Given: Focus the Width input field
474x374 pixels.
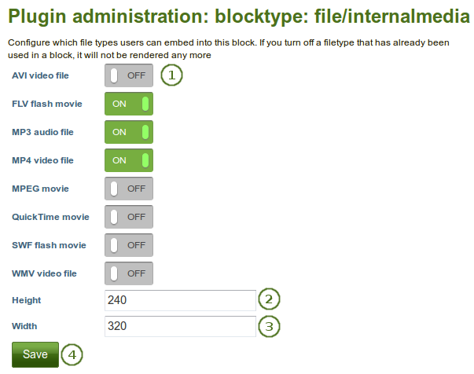Looking at the screenshot, I should point(180,326).
